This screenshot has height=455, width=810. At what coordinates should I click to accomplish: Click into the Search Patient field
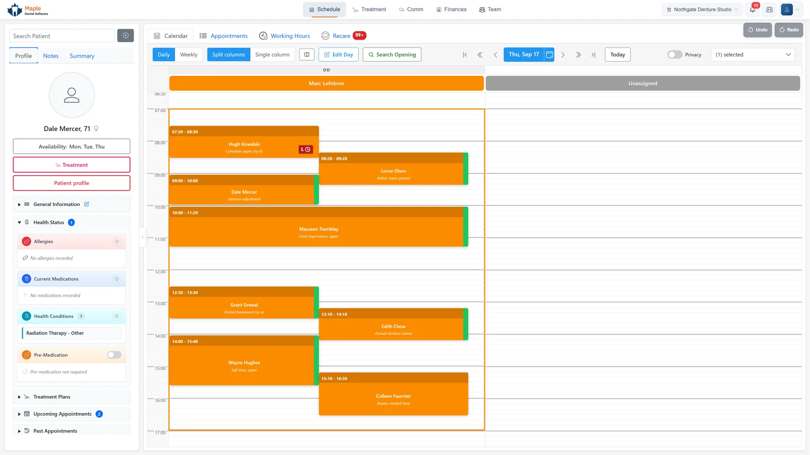pyautogui.click(x=62, y=36)
